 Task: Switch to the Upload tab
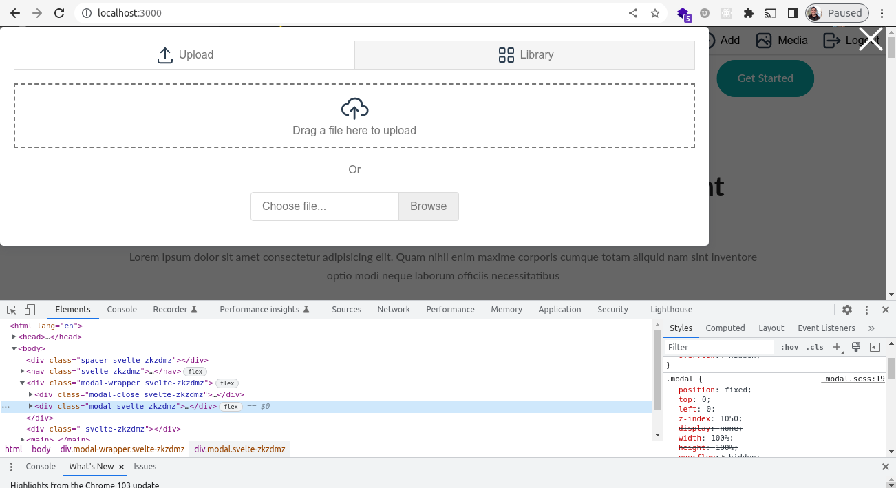pyautogui.click(x=184, y=55)
